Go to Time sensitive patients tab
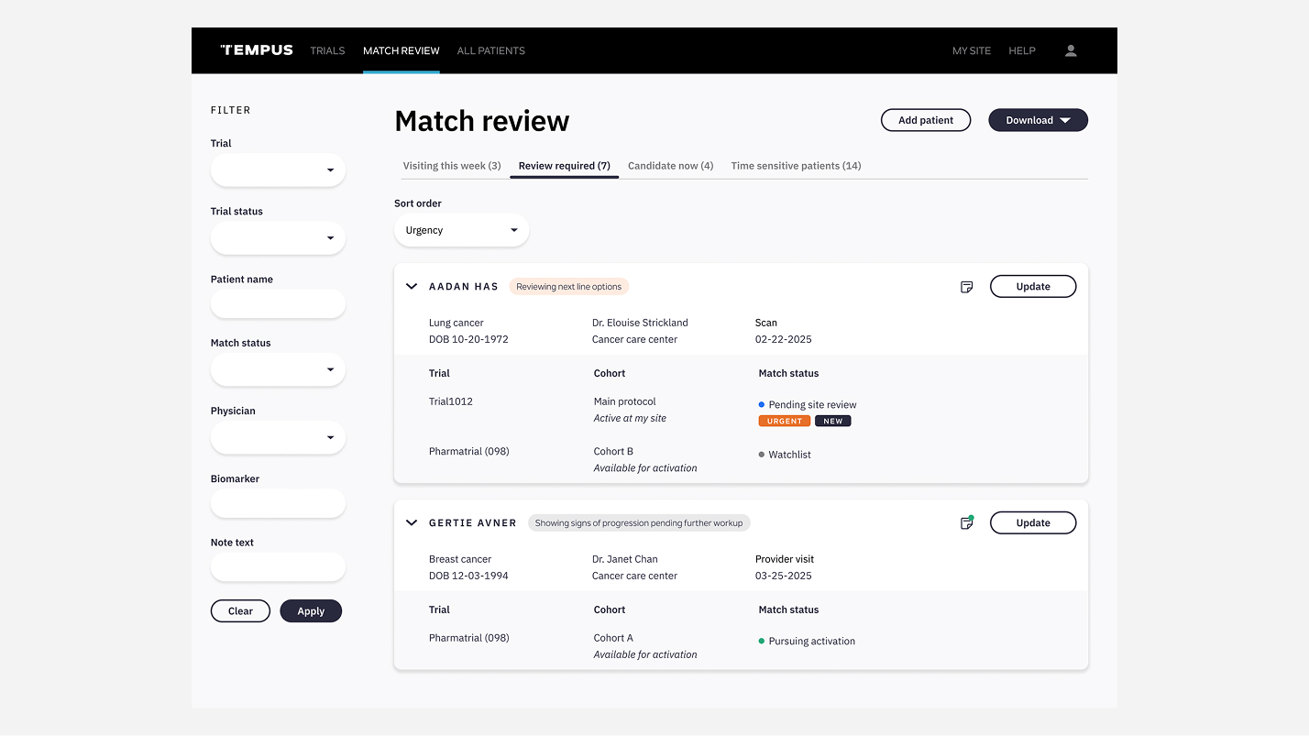 click(x=796, y=166)
